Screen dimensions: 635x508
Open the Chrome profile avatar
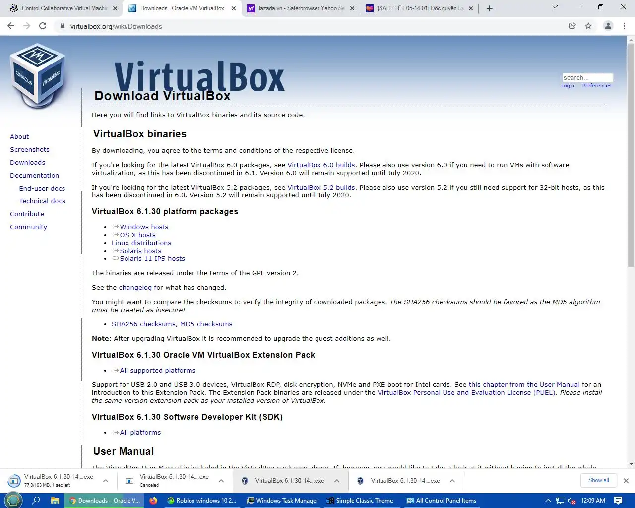[608, 26]
